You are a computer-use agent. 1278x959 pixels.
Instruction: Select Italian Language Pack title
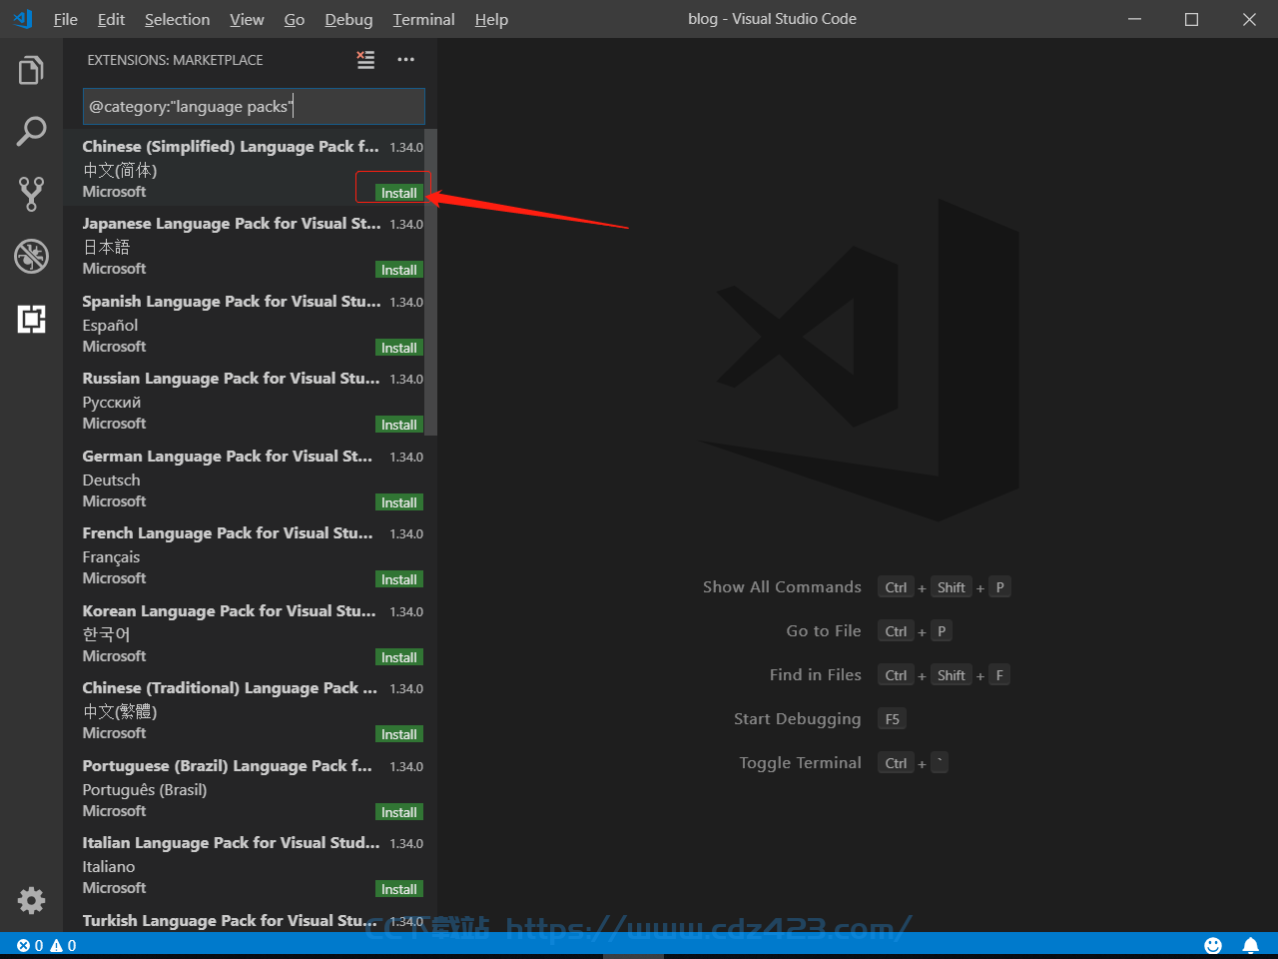231,843
